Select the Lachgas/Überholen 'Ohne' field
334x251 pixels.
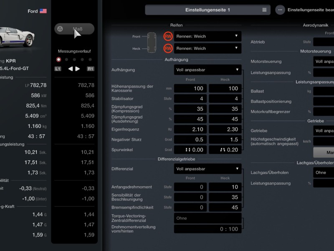click(x=324, y=172)
